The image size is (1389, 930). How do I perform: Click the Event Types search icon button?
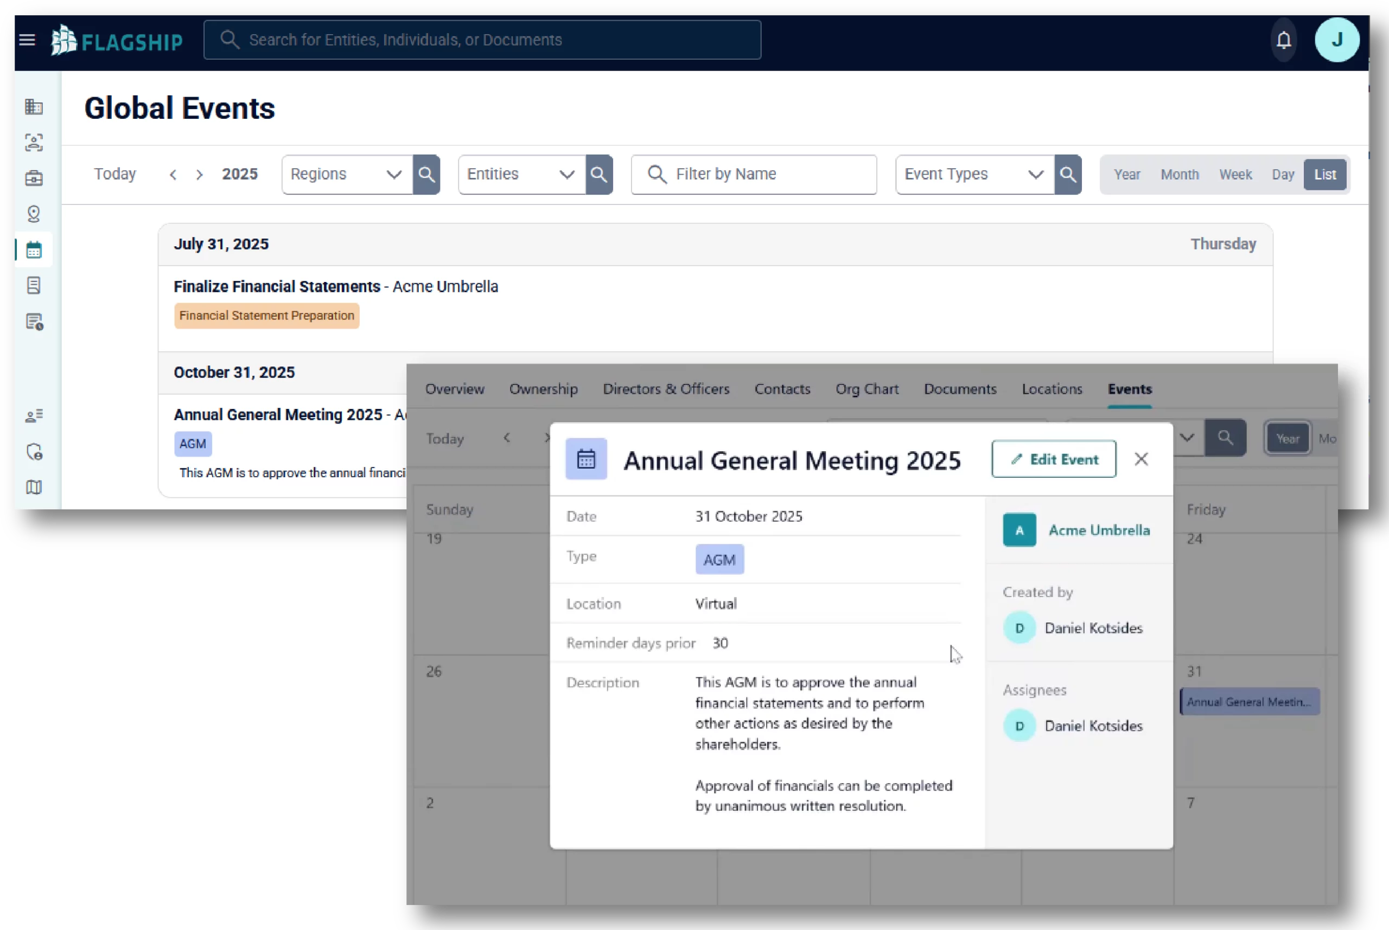[x=1068, y=175]
